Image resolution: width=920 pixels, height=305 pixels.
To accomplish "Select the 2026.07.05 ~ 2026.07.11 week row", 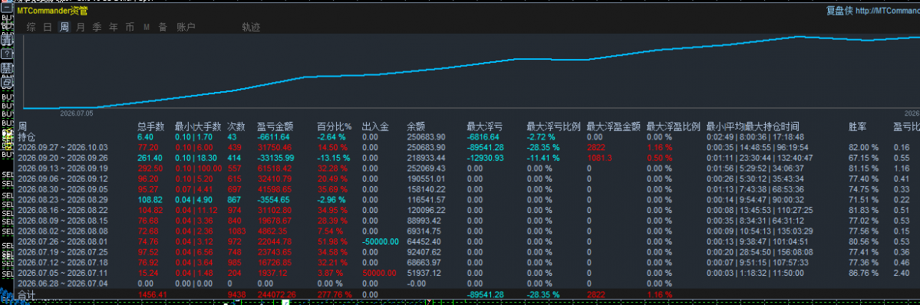I will tap(467, 273).
